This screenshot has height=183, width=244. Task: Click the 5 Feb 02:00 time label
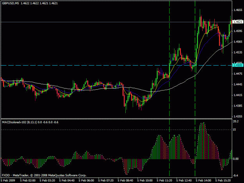(28, 180)
